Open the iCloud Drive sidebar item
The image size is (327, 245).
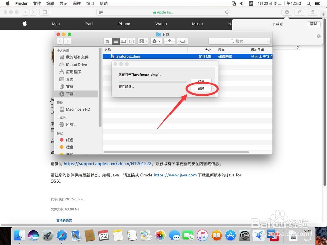click(73, 65)
